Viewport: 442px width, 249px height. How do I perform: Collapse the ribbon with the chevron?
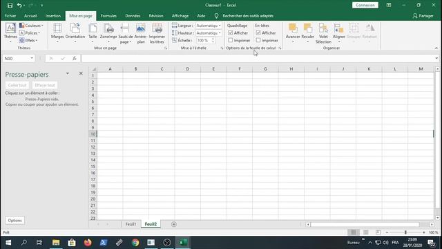[x=436, y=48]
